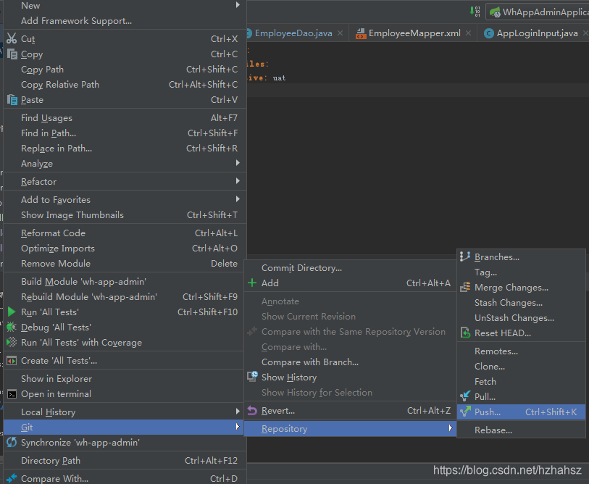589x484 pixels.
Task: Click the purple Revert arrow icon
Action: 252,411
